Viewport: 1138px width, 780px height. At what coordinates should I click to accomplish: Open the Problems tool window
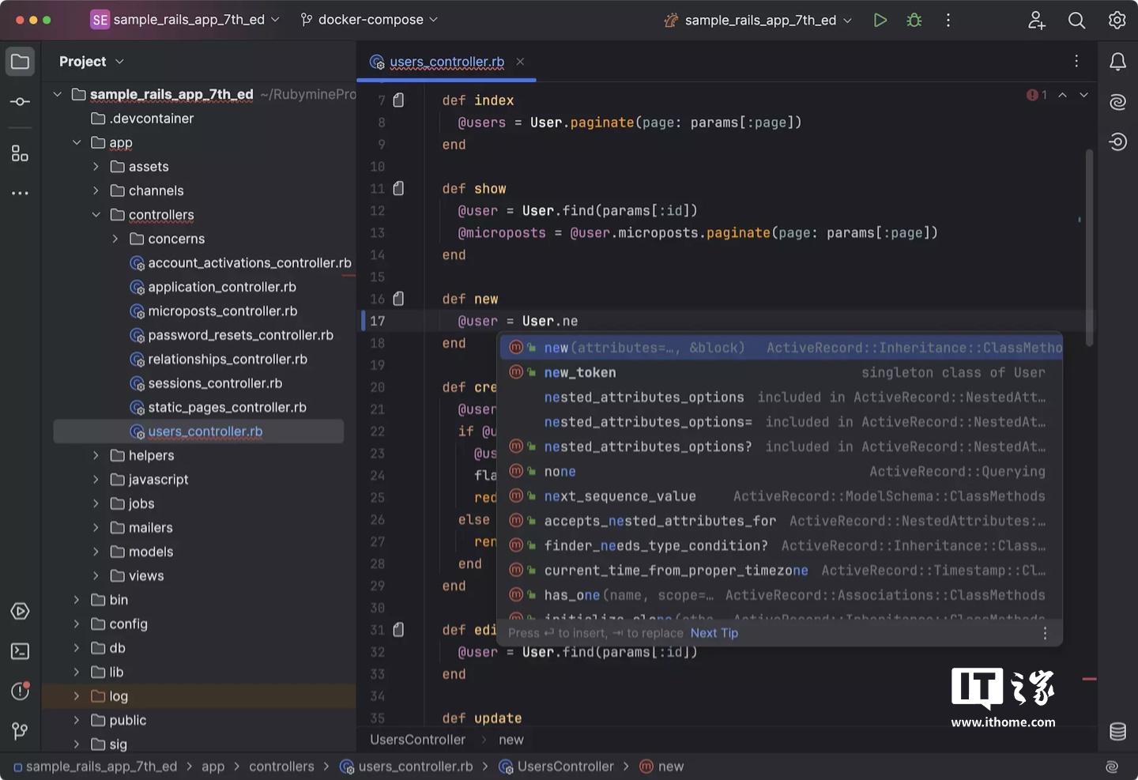21,691
